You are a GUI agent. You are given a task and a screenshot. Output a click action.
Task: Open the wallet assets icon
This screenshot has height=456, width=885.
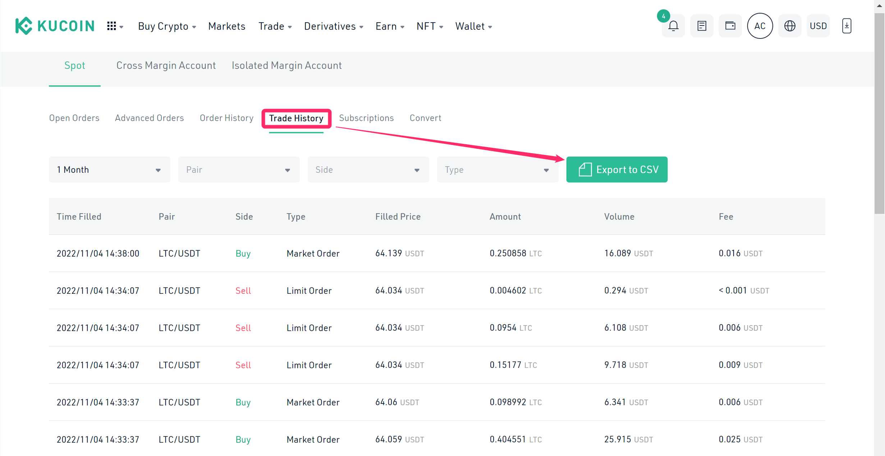pyautogui.click(x=730, y=26)
